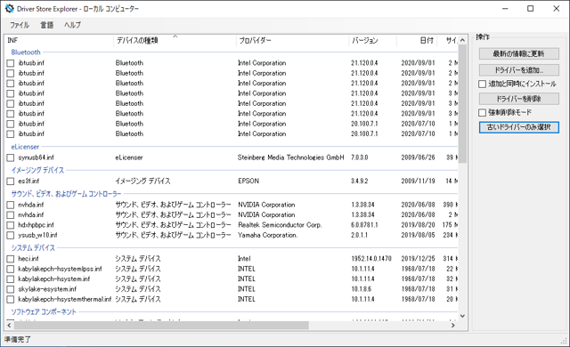
Task: Click the 準備完了 status bar text
Action: tap(18, 340)
